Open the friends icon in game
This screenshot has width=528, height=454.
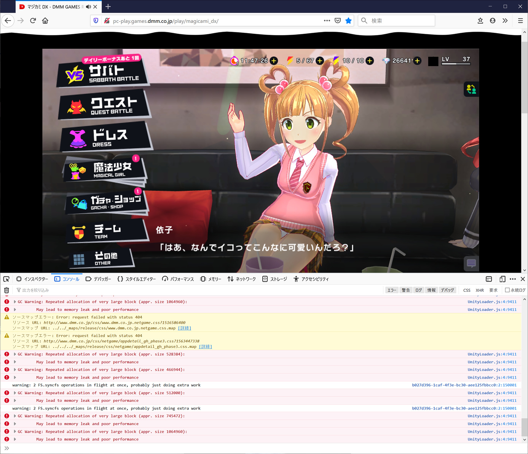point(471,89)
